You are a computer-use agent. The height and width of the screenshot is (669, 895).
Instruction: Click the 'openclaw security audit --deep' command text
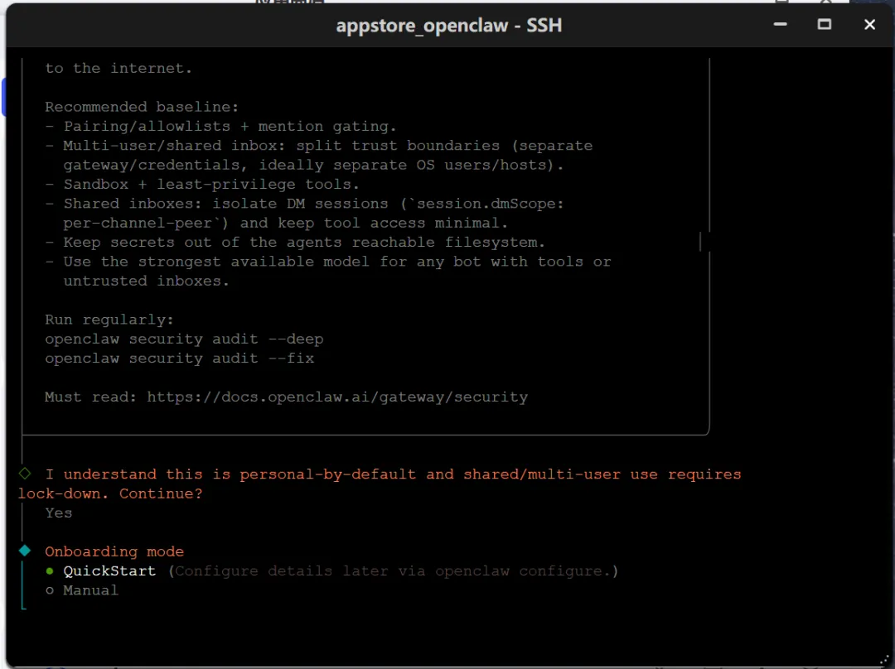[184, 339]
